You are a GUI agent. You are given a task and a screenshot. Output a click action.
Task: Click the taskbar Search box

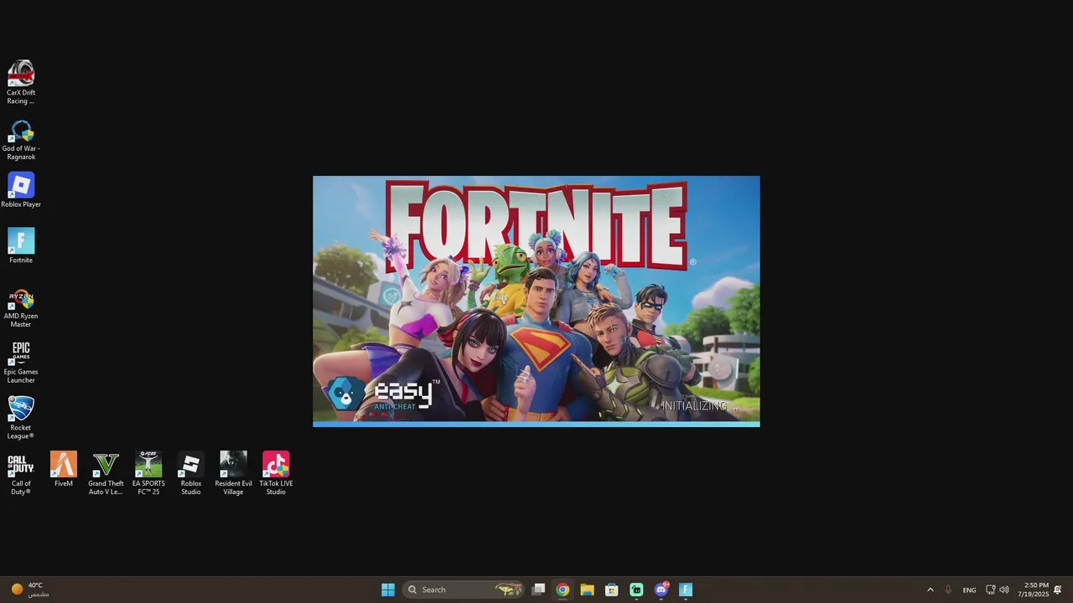click(464, 590)
